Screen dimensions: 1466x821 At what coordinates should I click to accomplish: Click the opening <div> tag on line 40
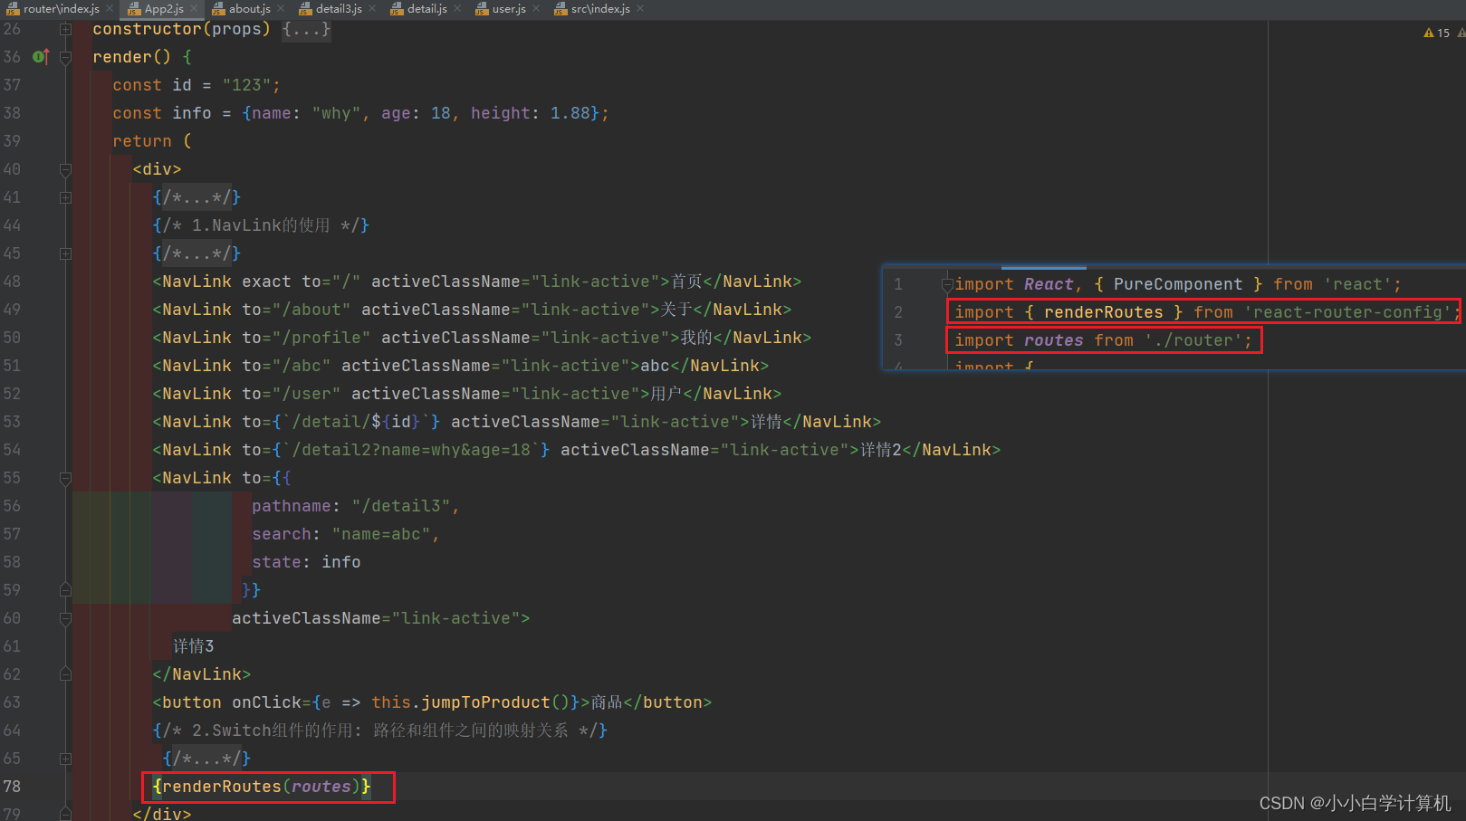pos(158,169)
